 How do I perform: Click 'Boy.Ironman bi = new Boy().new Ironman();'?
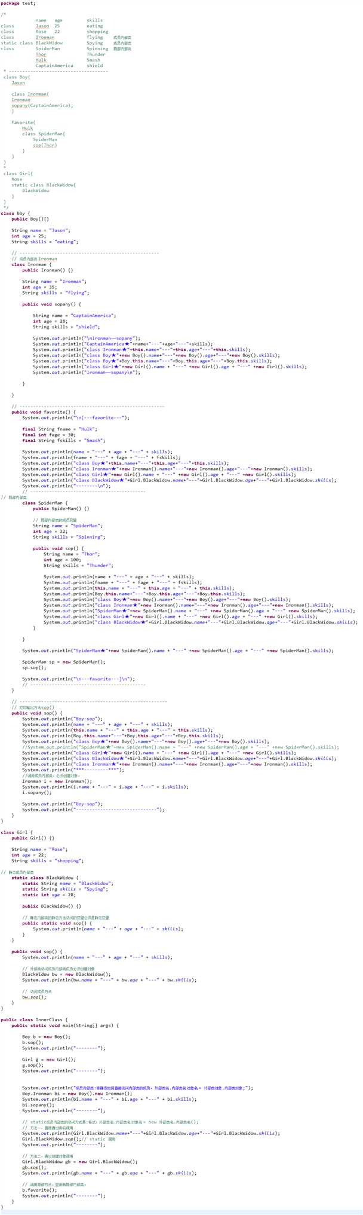tap(78, 1093)
